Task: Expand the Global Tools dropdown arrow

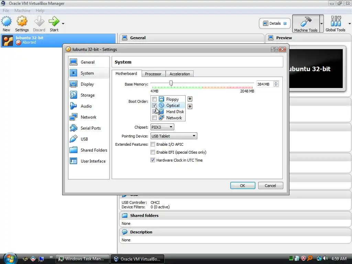Action: tap(350, 24)
